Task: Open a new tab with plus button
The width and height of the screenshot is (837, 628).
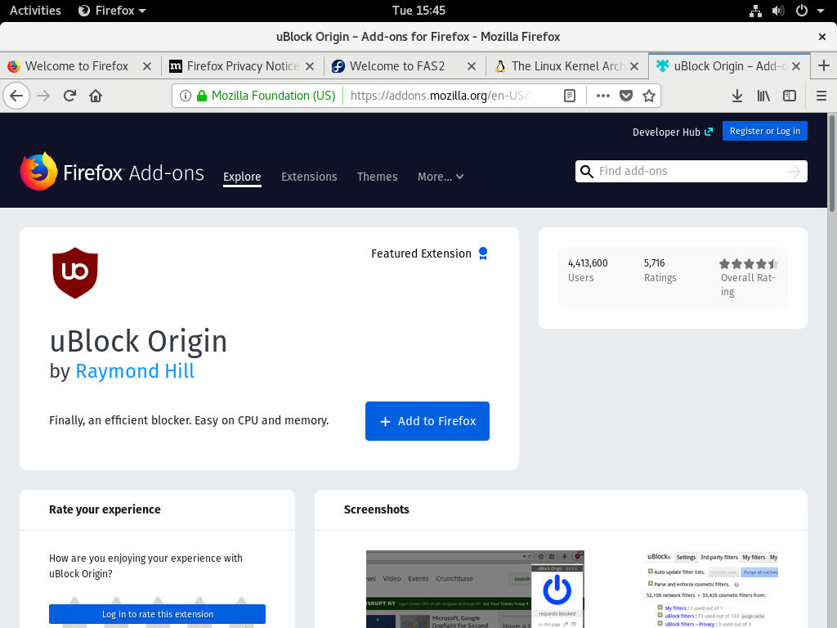Action: [824, 66]
